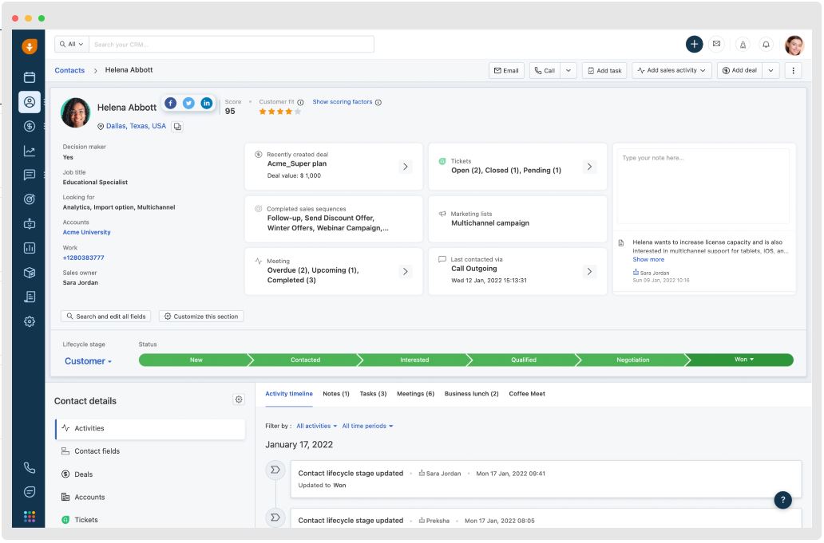The width and height of the screenshot is (824, 543).
Task: Click the Show scoring factors link
Action: (x=342, y=102)
